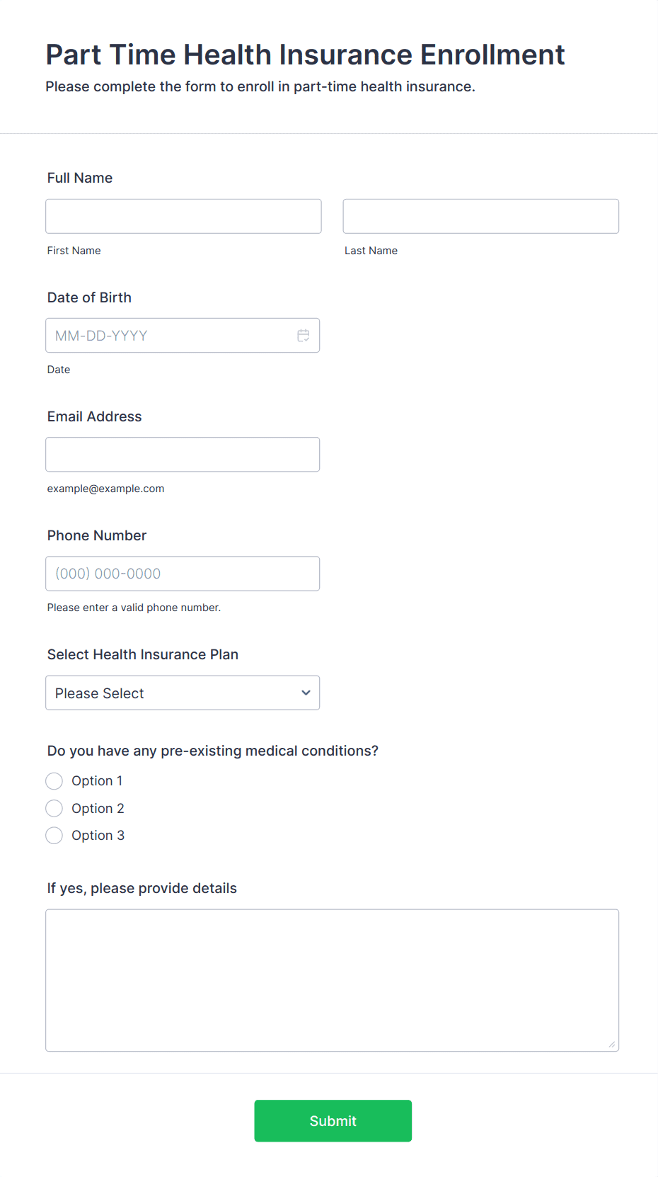Click the Date of Birth label

pos(89,297)
